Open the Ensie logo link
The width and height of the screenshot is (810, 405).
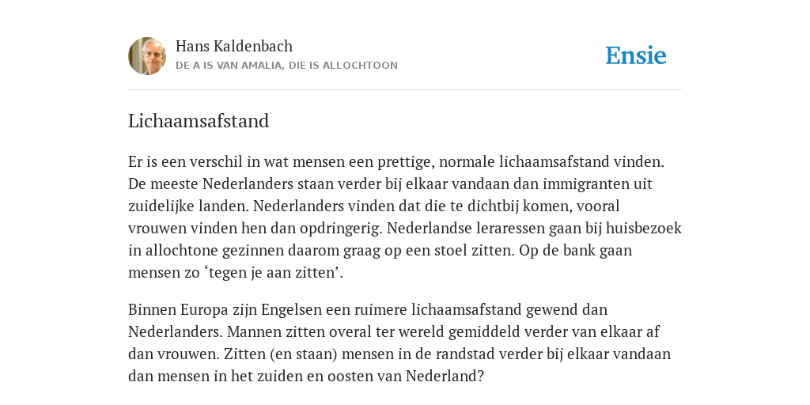636,55
